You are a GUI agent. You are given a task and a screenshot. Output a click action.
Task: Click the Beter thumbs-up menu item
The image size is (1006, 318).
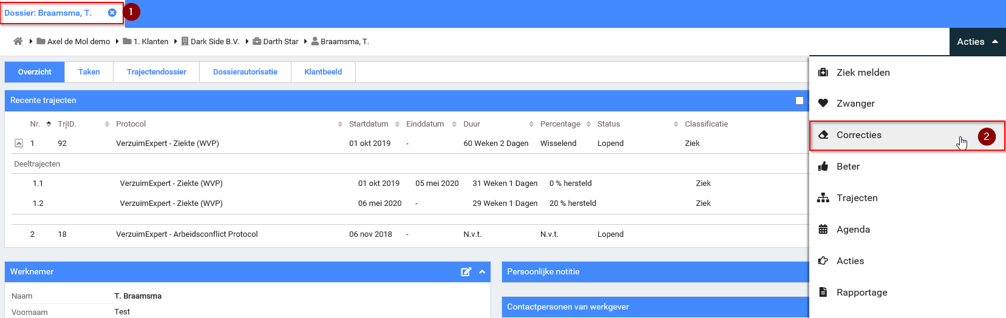point(848,167)
